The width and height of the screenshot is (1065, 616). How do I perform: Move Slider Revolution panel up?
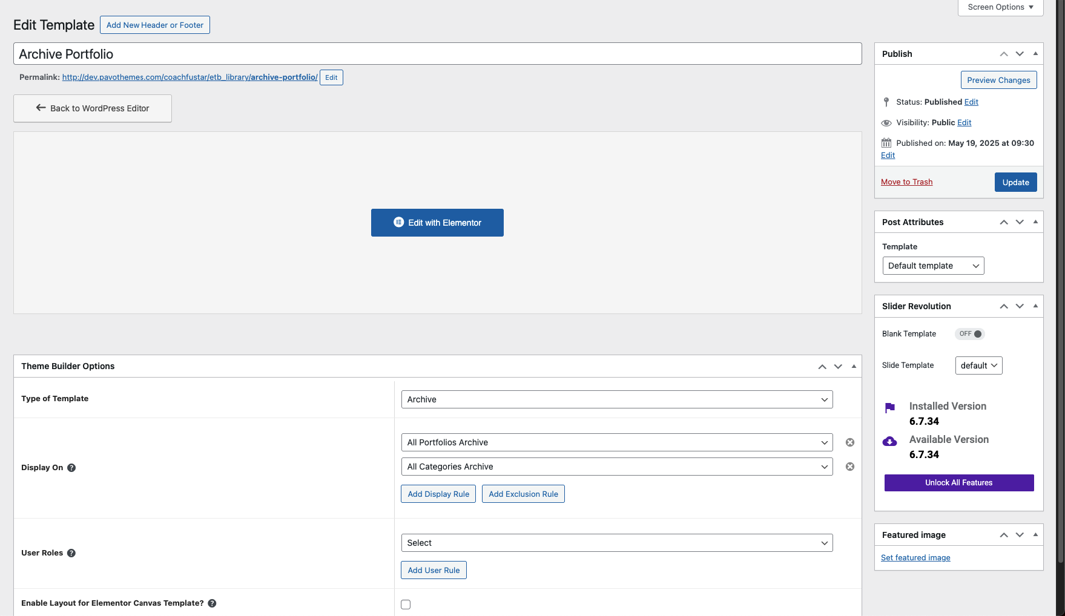point(1004,306)
